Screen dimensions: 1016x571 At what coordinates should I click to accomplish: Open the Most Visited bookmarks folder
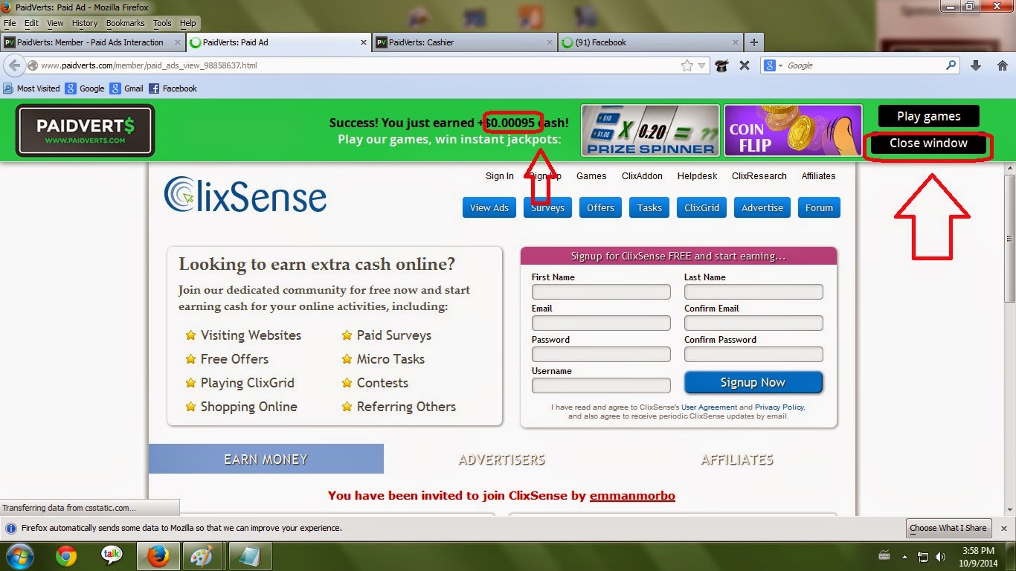[31, 88]
